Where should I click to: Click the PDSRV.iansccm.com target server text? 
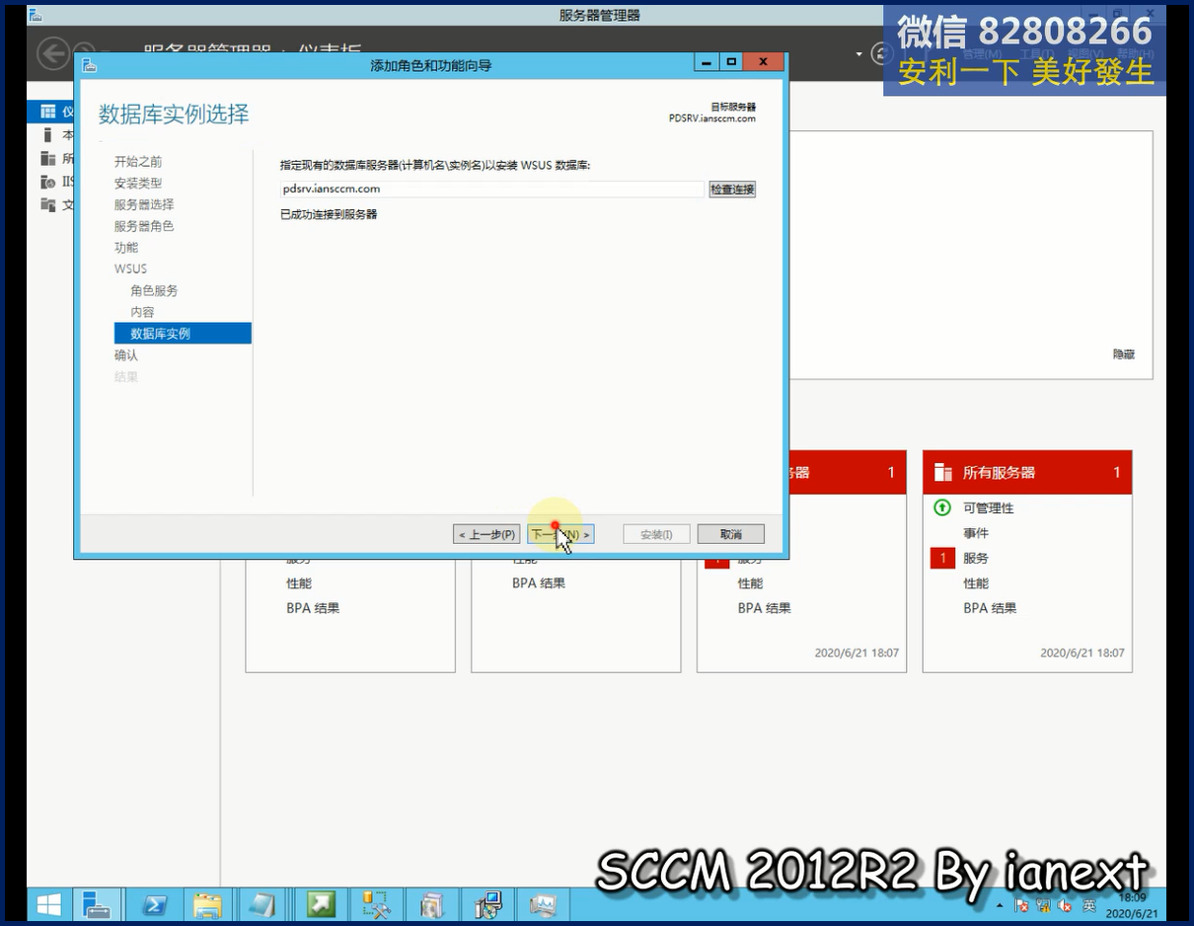point(711,118)
